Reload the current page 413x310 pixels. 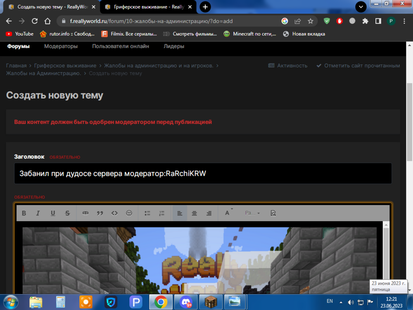point(35,21)
